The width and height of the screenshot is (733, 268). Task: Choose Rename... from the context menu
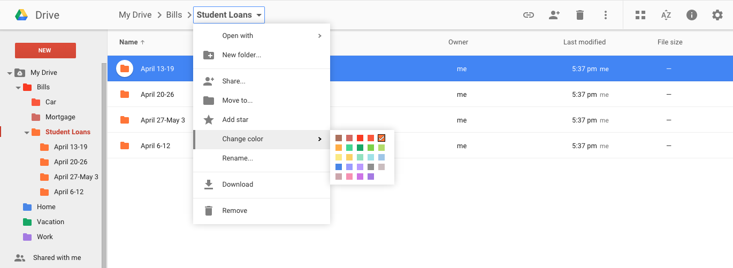coord(238,158)
